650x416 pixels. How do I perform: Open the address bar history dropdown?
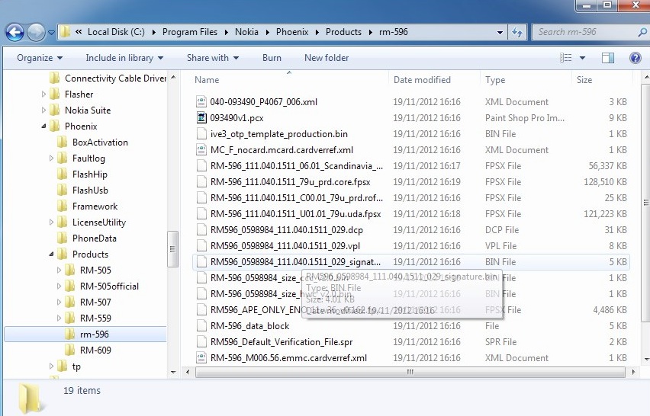500,32
